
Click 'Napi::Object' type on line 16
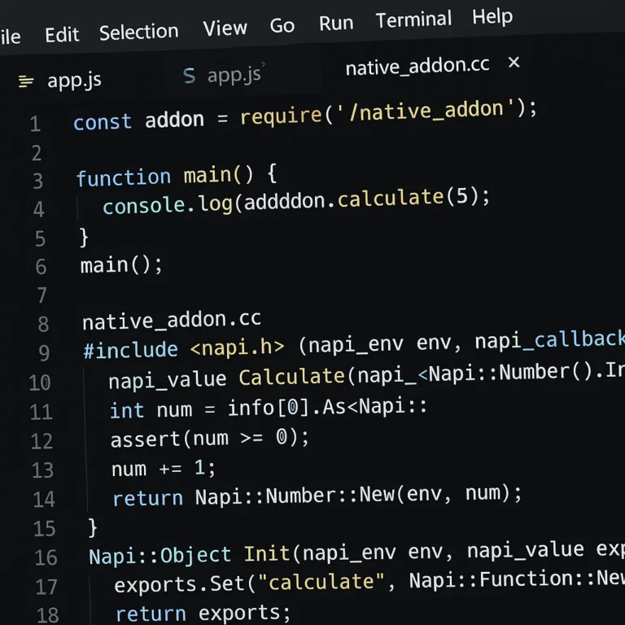160,555
